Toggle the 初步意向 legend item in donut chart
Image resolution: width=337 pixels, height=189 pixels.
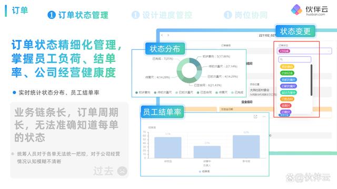(x=143, y=92)
